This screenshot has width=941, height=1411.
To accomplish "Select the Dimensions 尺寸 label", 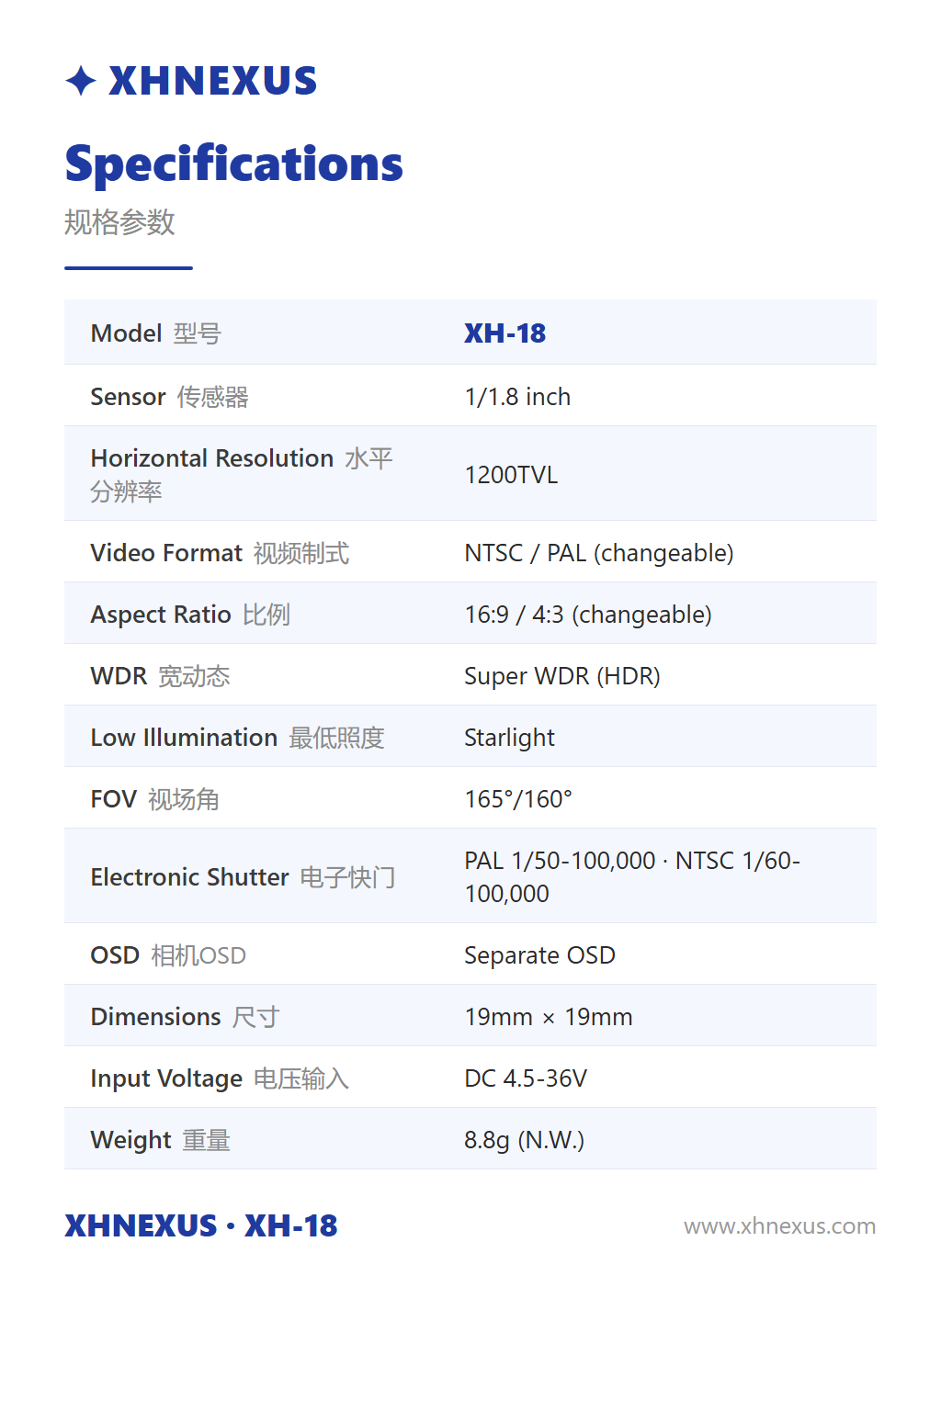I will pos(185,1017).
